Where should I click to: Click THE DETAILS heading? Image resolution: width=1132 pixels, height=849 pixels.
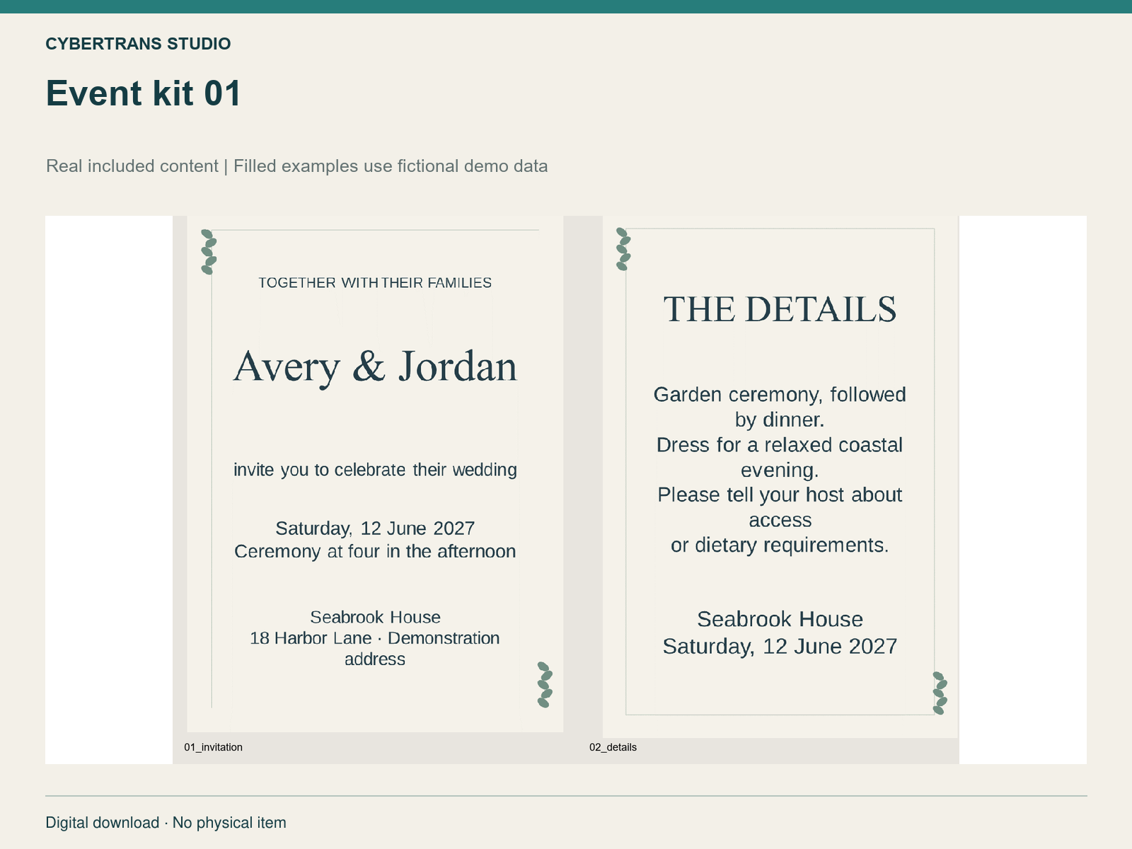[780, 310]
